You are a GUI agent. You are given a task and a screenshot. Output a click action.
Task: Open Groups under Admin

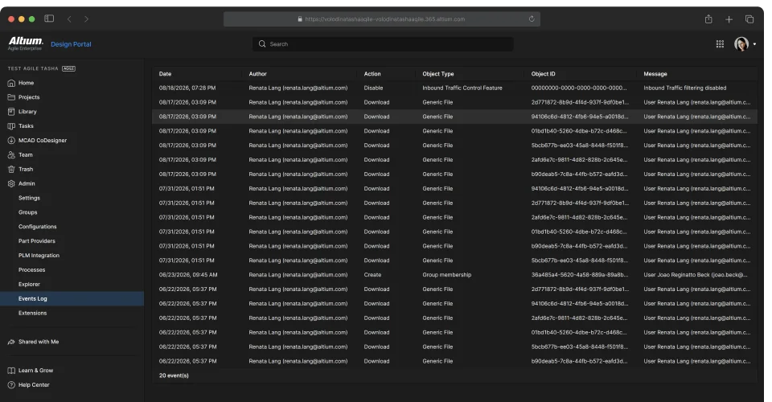pos(27,212)
